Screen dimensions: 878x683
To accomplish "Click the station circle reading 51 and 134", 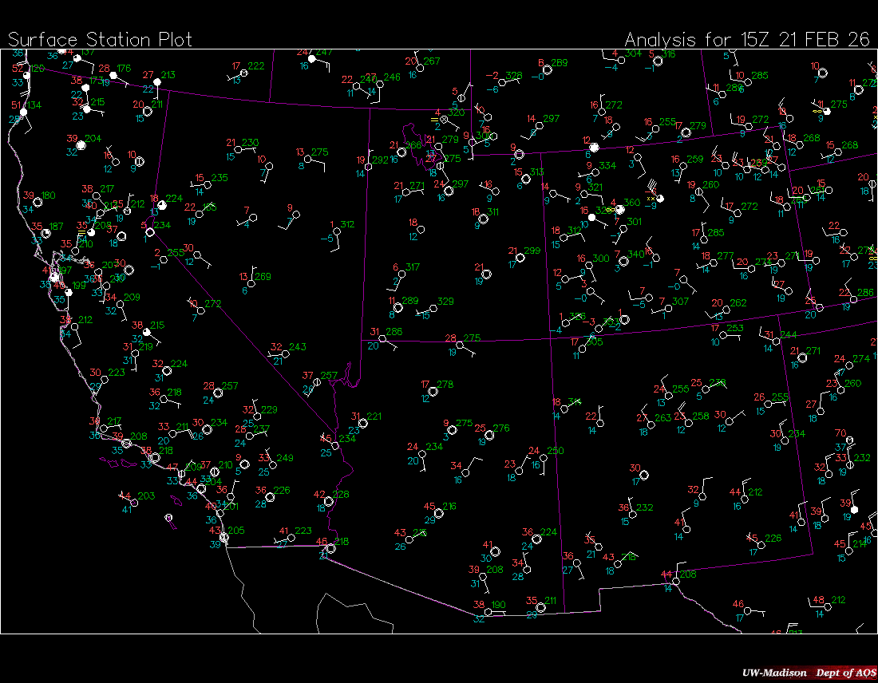I will pyautogui.click(x=23, y=112).
